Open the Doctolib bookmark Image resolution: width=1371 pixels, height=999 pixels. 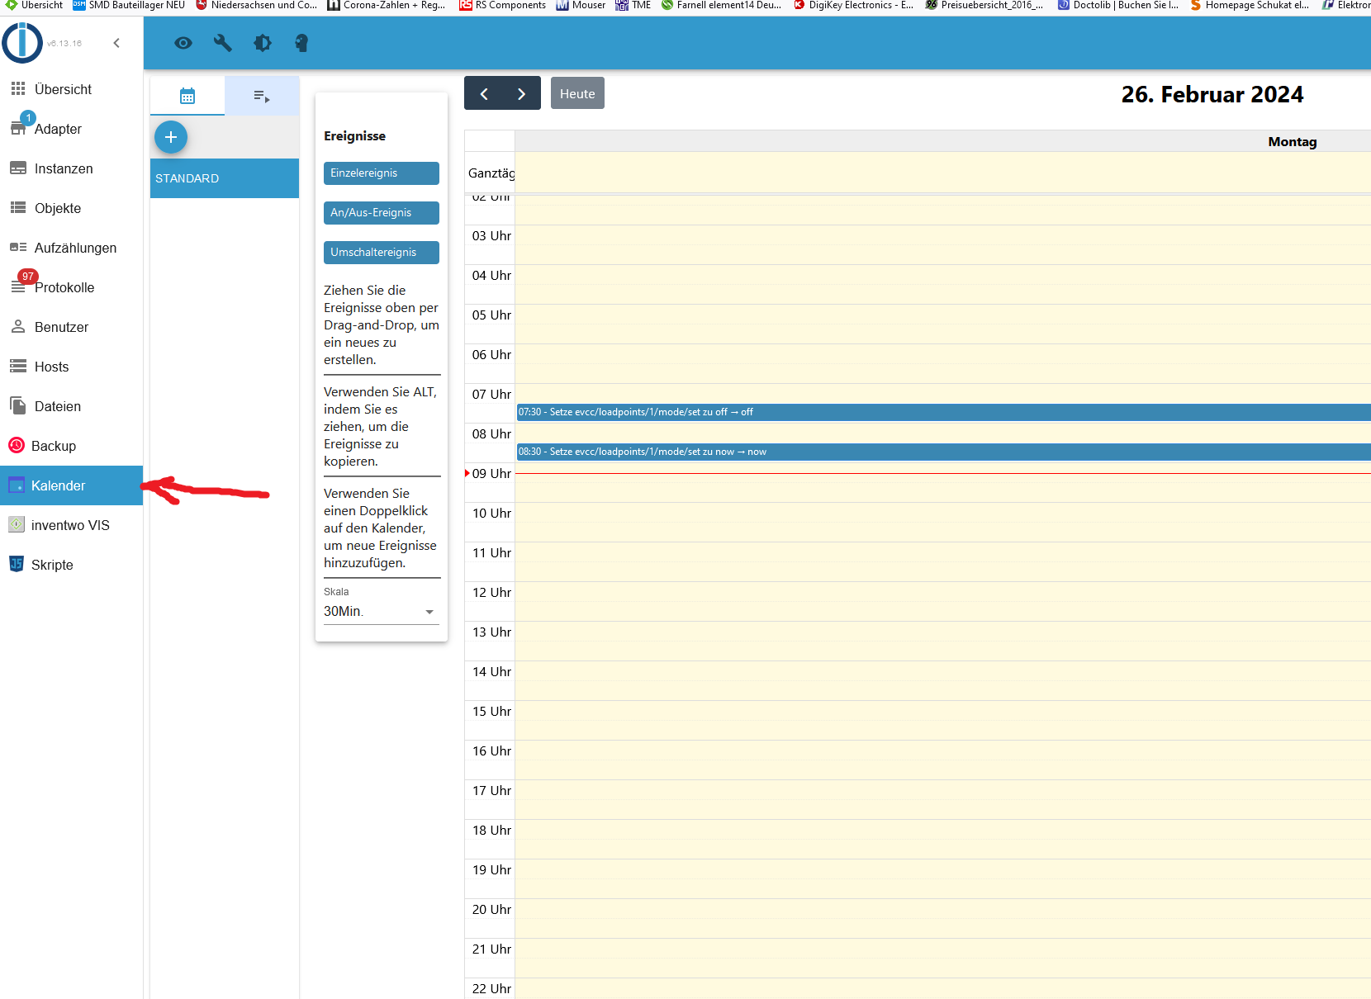(1118, 6)
